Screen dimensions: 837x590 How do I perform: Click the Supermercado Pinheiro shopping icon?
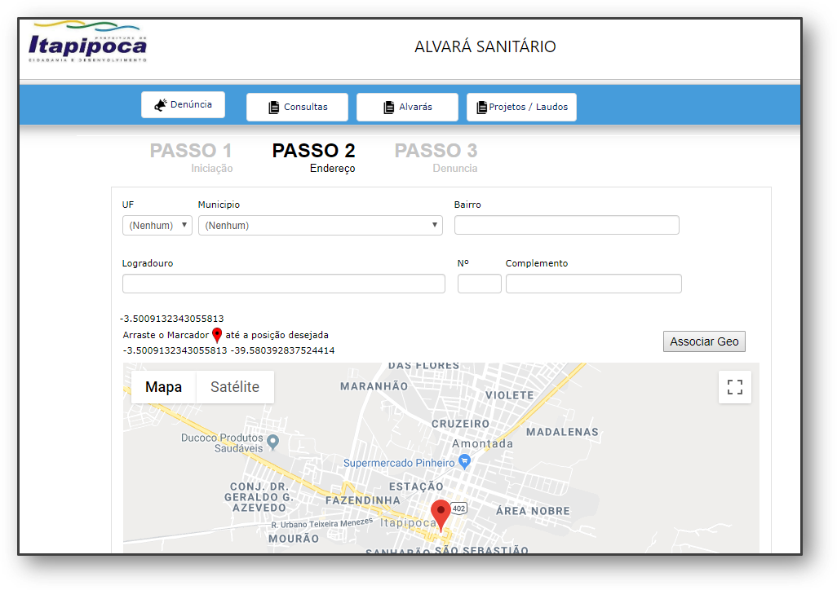[x=465, y=462]
